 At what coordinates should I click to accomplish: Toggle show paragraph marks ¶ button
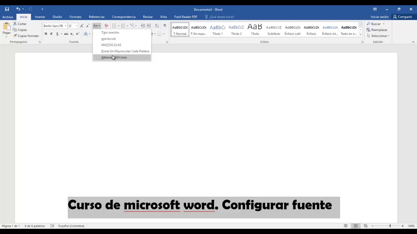tap(165, 26)
